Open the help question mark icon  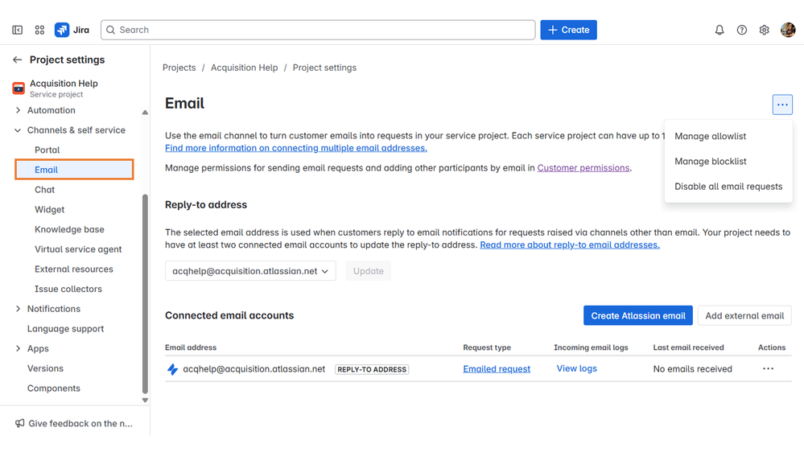[x=742, y=30]
